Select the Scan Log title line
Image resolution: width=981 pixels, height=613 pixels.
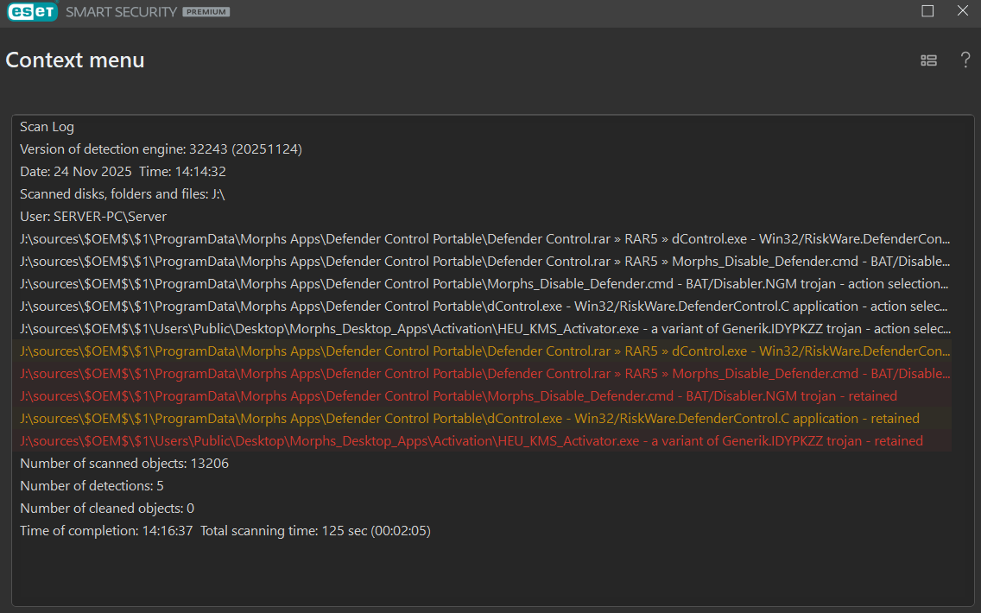[47, 127]
